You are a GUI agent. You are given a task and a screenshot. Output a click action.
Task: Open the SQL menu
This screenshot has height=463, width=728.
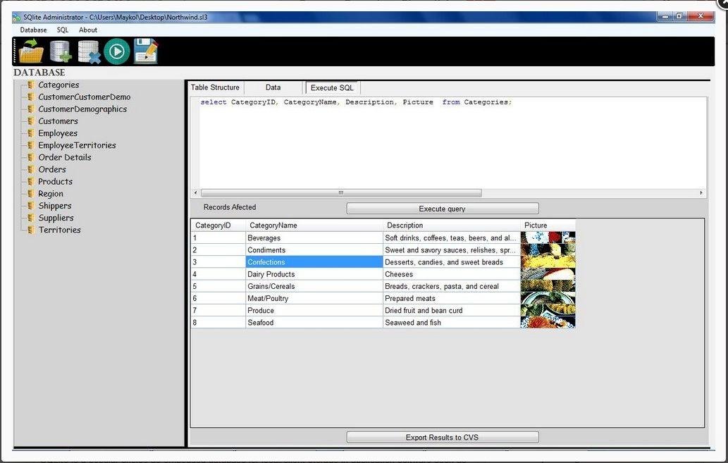click(x=62, y=30)
